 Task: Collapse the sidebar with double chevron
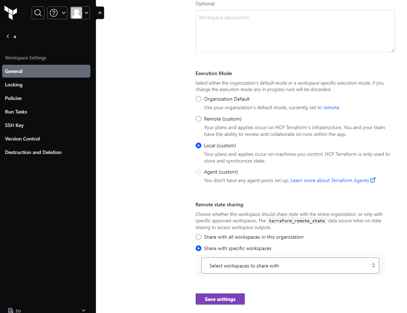click(x=100, y=13)
